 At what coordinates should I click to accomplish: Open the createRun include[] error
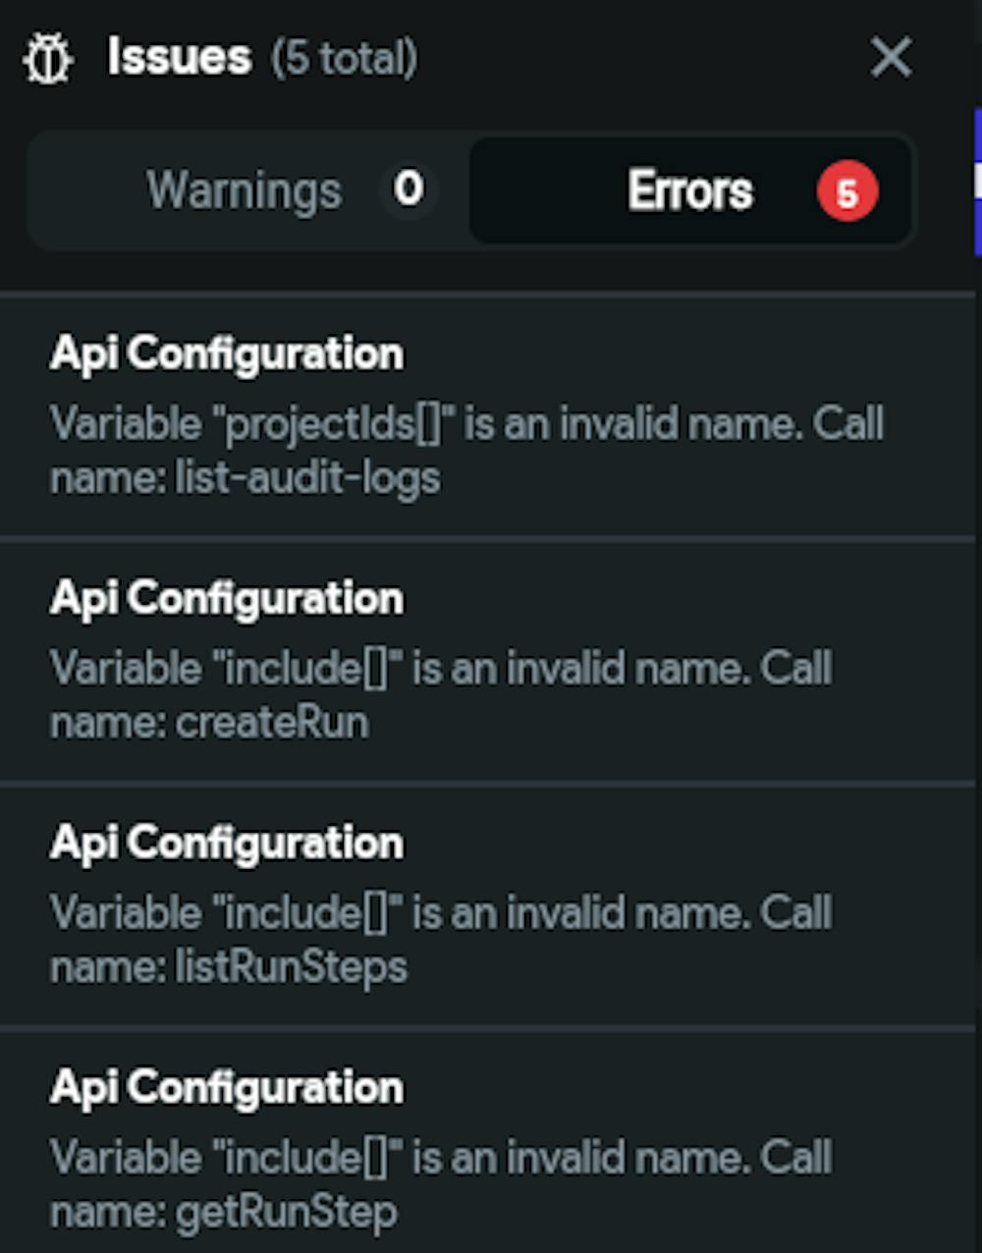click(x=487, y=661)
